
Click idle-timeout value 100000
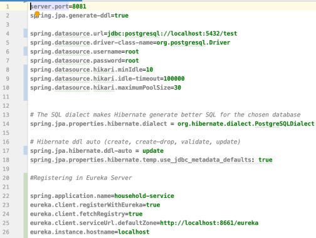pos(174,79)
